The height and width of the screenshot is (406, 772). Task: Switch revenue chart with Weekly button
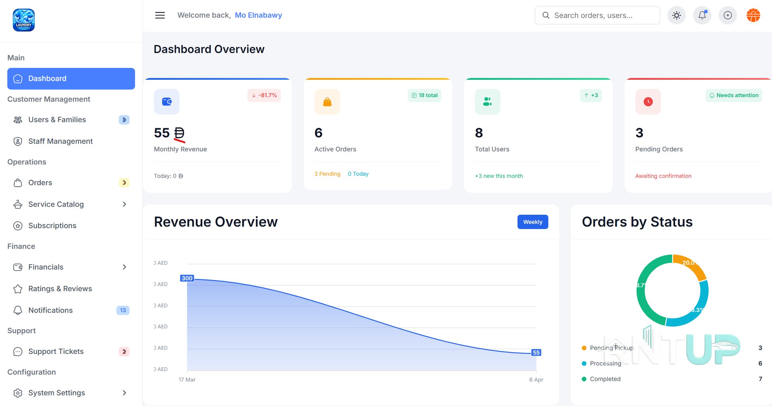(533, 222)
